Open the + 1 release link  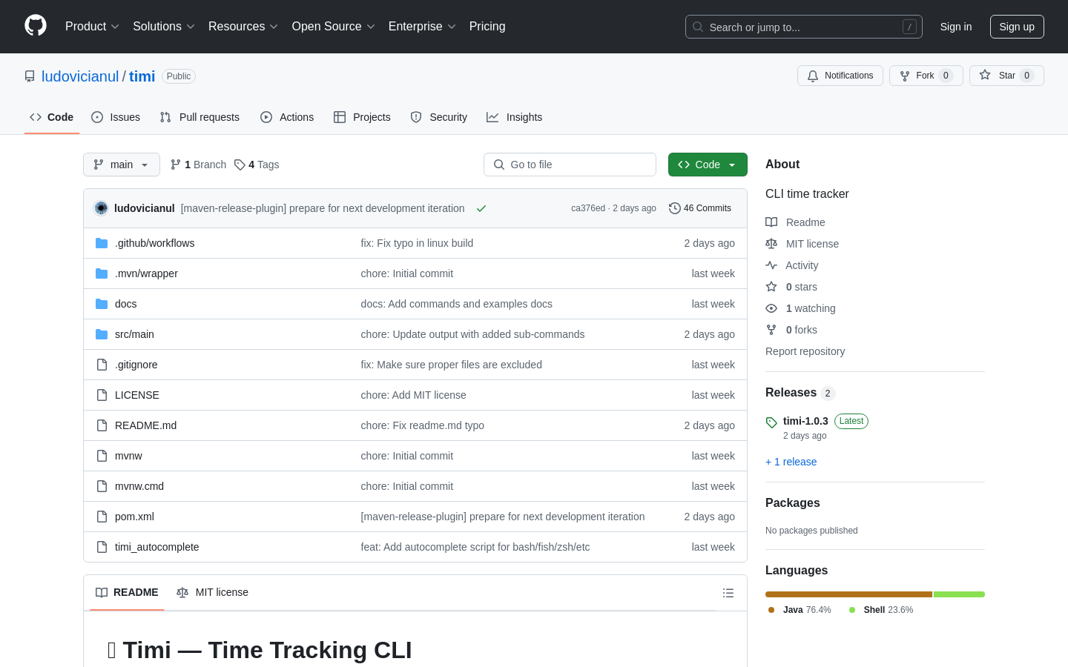click(791, 462)
